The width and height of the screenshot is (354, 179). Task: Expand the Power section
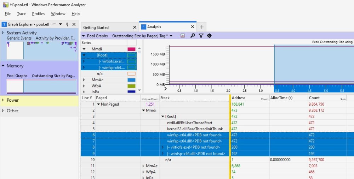(x=3, y=100)
